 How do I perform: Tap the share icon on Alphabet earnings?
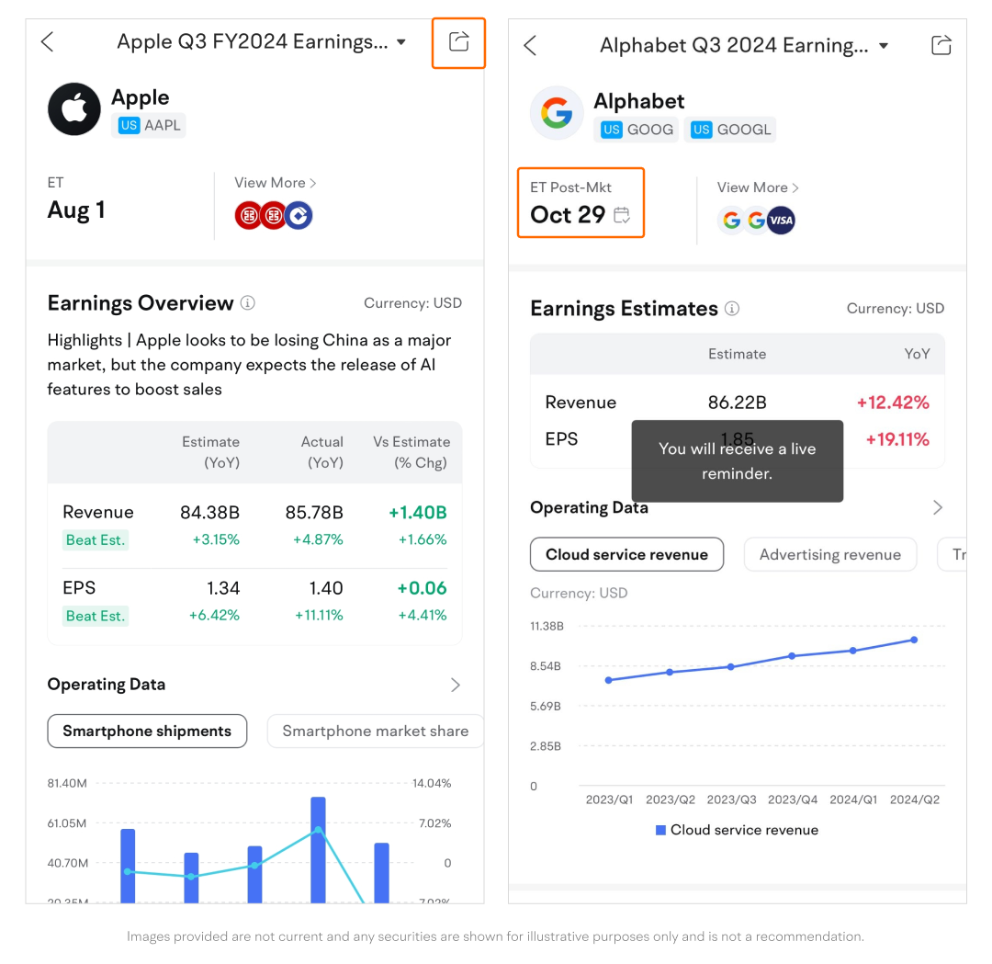pos(941,45)
